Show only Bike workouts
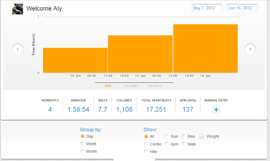This screenshot has height=161, width=270. [x=184, y=137]
